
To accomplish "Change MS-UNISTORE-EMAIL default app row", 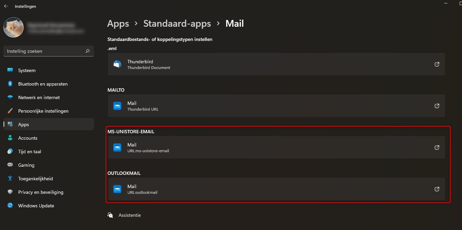I will tap(276, 147).
